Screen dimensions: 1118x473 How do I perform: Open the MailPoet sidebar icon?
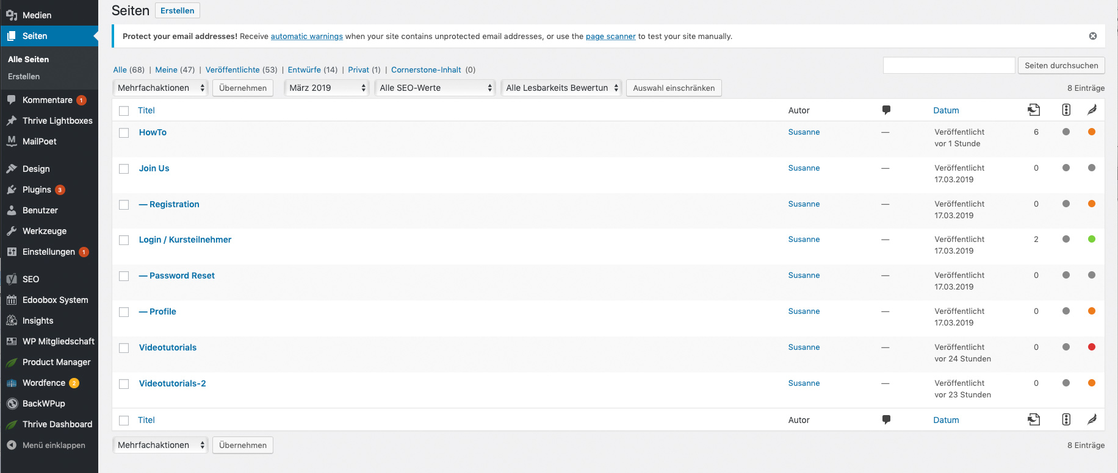(12, 141)
